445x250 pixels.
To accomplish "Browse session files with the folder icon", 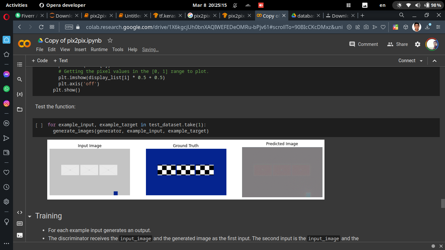I will click(x=19, y=109).
